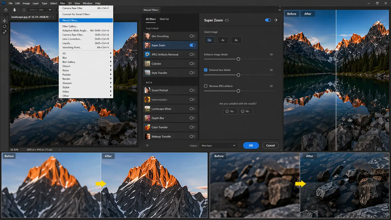Click the Remove JPEG artifacts slider handle
This screenshot has width=391, height=220.
click(238, 91)
